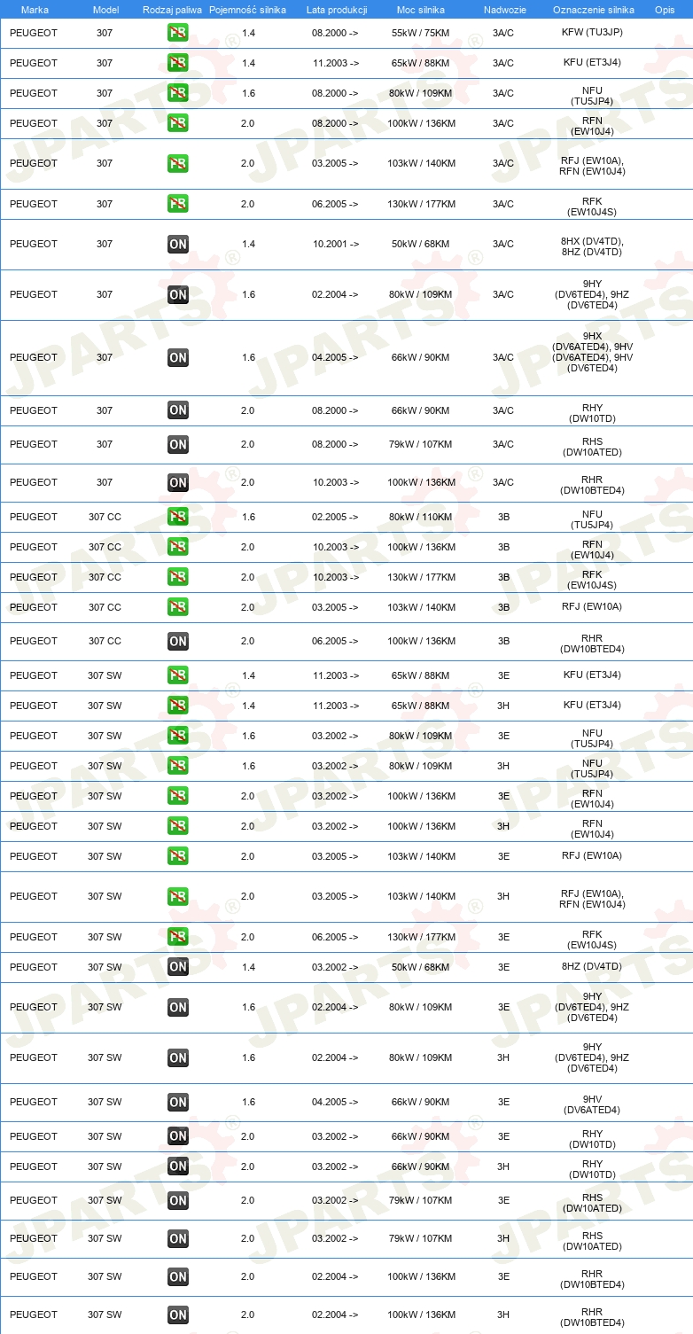Click model 307 CC in the 80kW / 110KM row
Viewport: 693px width, 1334px height.
click(105, 517)
